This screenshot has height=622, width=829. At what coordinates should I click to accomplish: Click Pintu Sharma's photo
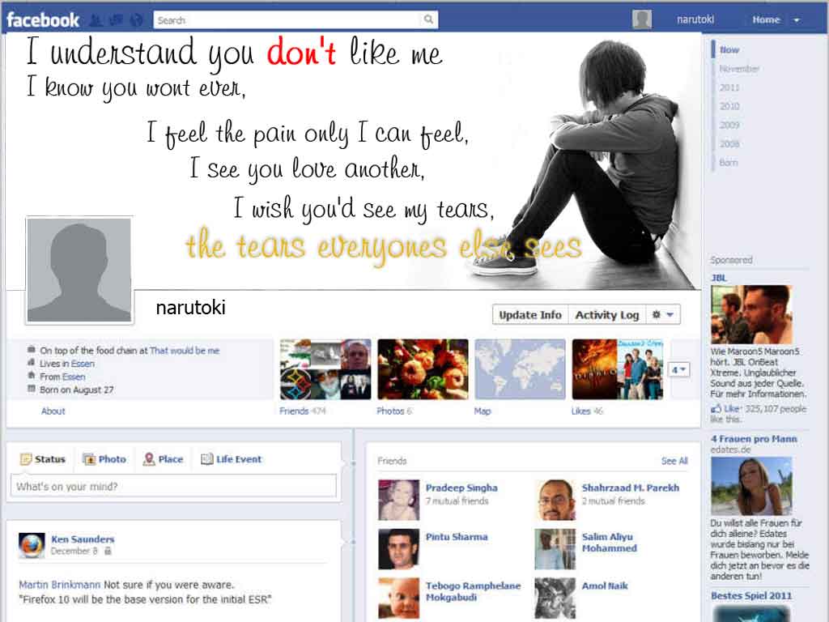coord(398,549)
